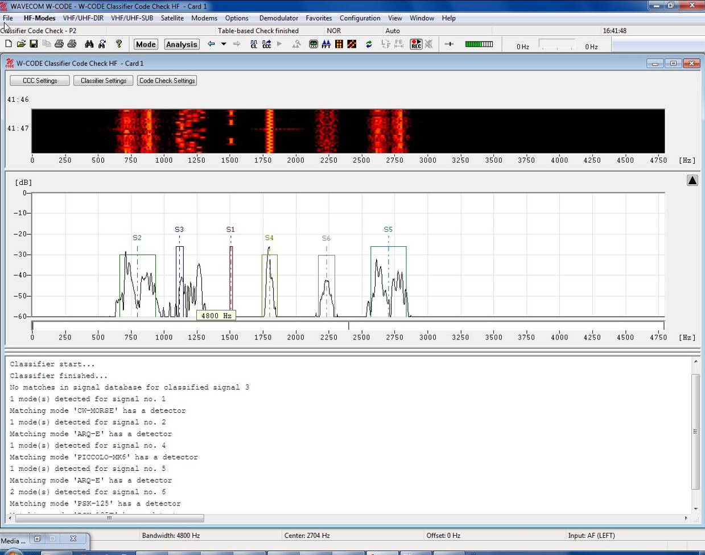Image resolution: width=705 pixels, height=555 pixels.
Task: Open the Options menu
Action: (x=237, y=18)
